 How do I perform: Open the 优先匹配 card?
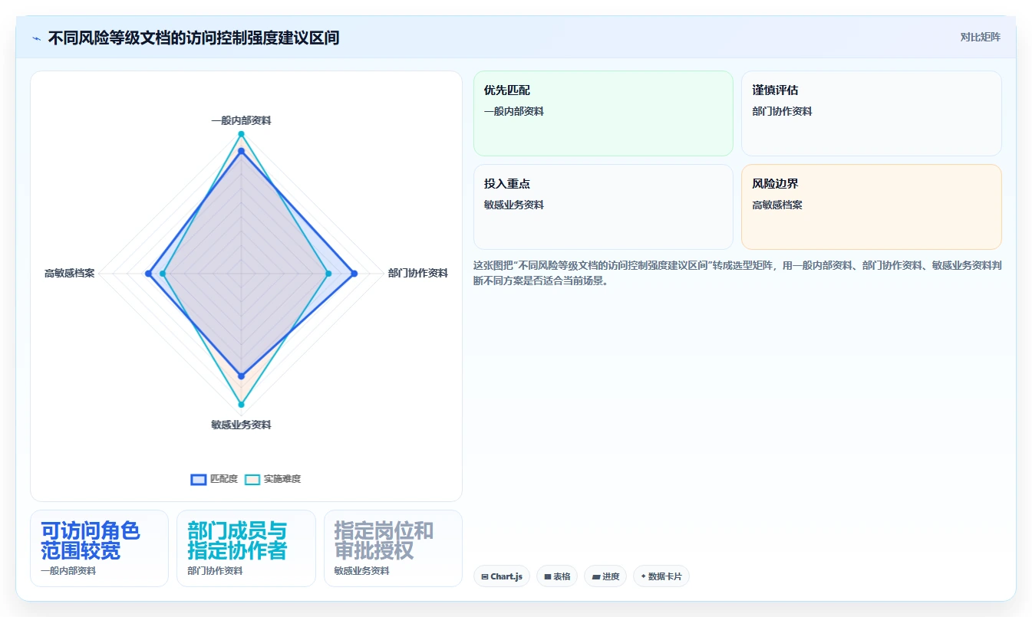coord(603,113)
